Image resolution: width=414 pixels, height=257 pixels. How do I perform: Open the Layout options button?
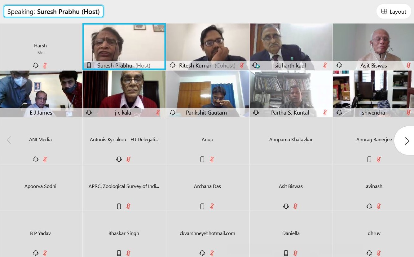[394, 11]
